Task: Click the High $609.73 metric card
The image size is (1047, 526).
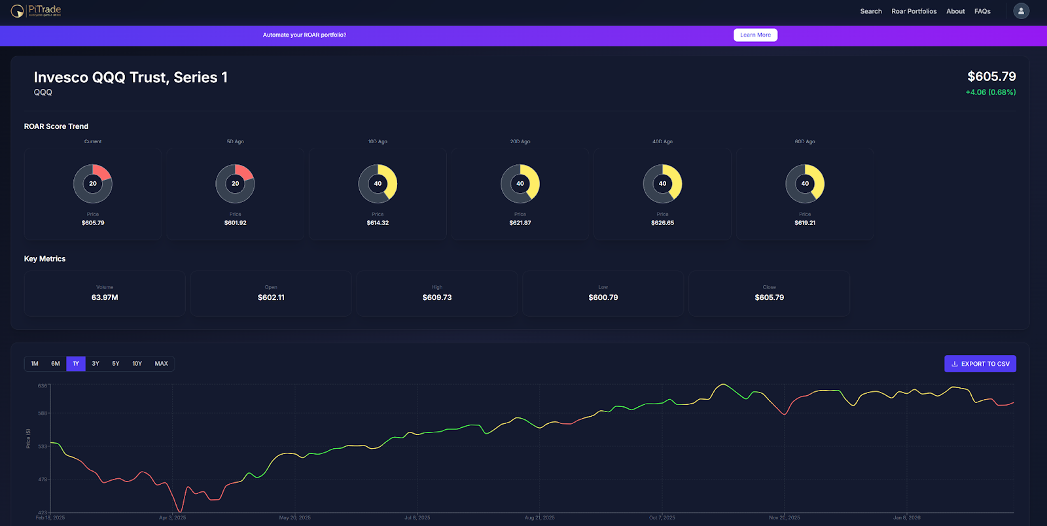Action: 437,293
